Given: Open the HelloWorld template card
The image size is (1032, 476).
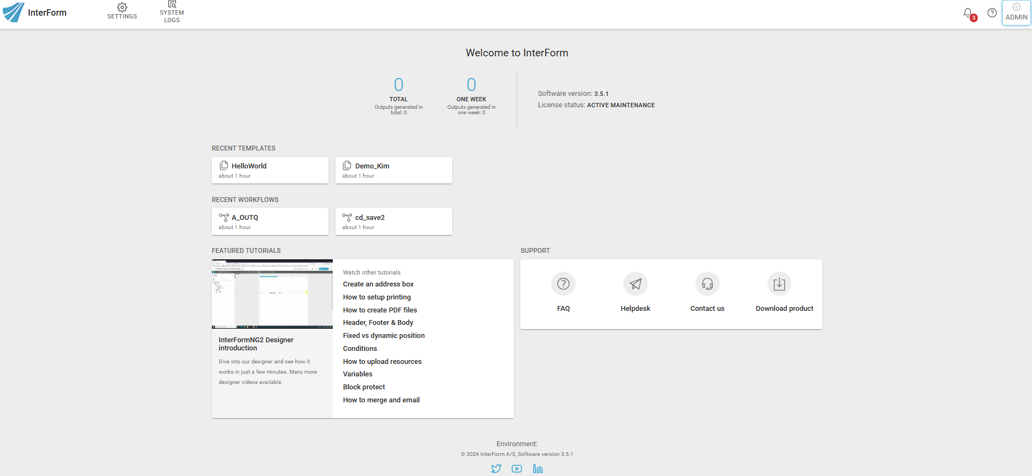Looking at the screenshot, I should coord(270,170).
